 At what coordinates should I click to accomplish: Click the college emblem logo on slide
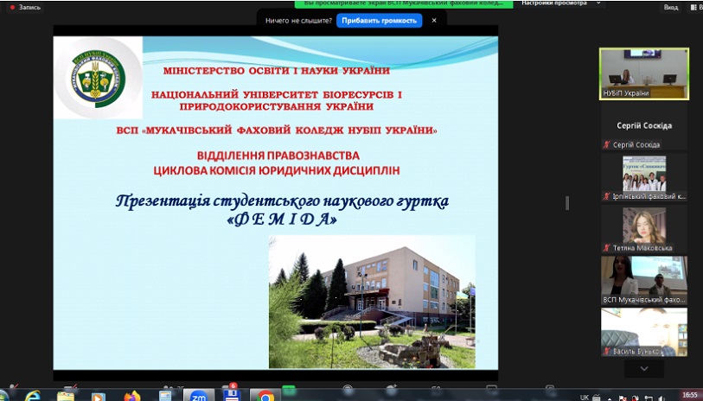click(x=98, y=78)
